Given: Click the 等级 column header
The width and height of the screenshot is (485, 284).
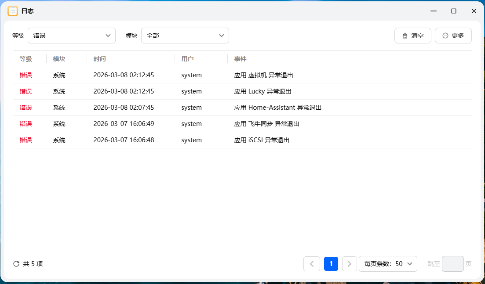Looking at the screenshot, I should 26,59.
